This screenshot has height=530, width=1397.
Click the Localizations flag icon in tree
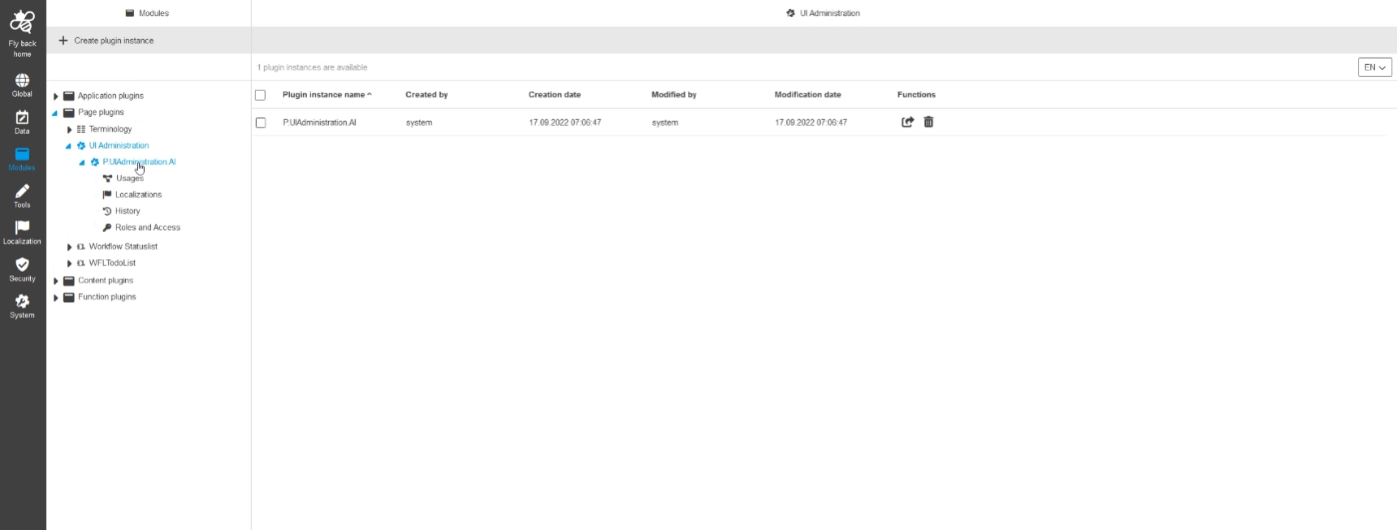coord(107,195)
